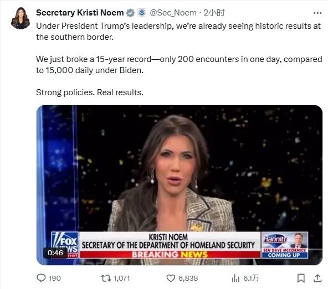
Task: Click the blue verified checkmark badge
Action: click(131, 13)
